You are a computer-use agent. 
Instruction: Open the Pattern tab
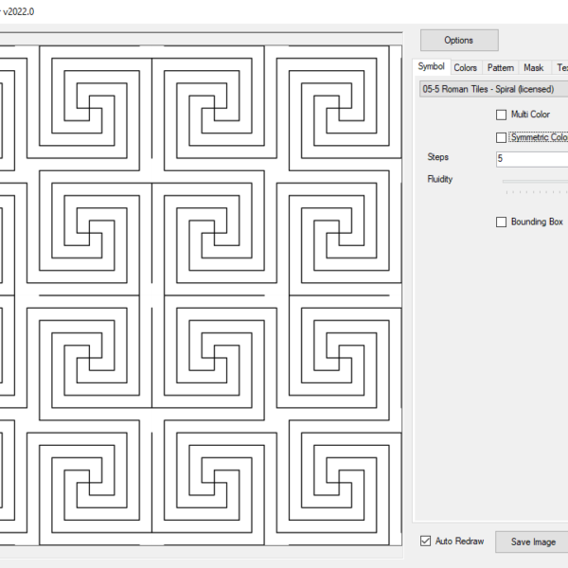coord(500,68)
